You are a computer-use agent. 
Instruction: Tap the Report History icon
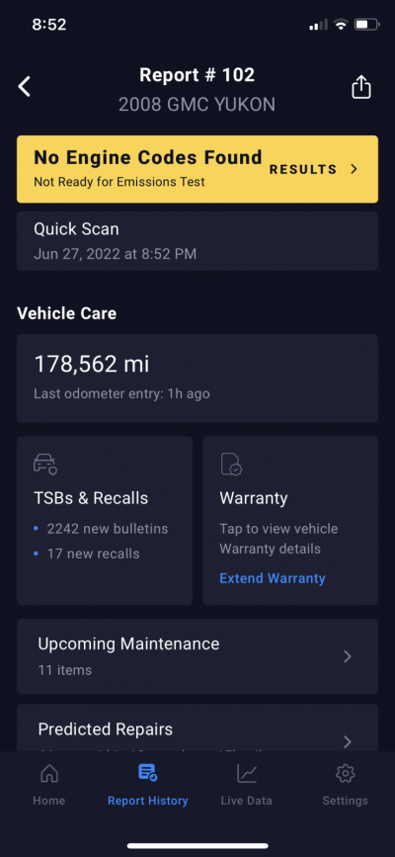[147, 773]
